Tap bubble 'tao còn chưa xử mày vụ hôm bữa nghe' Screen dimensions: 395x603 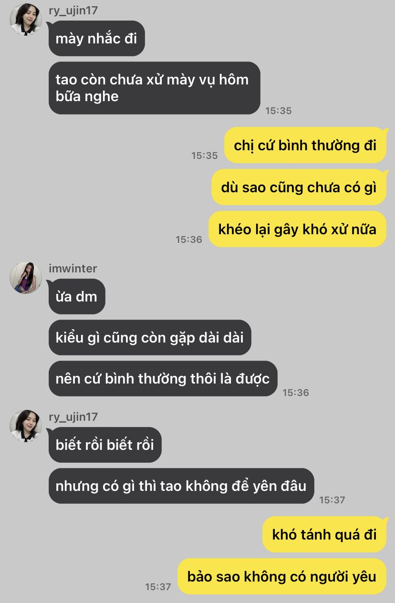click(154, 88)
